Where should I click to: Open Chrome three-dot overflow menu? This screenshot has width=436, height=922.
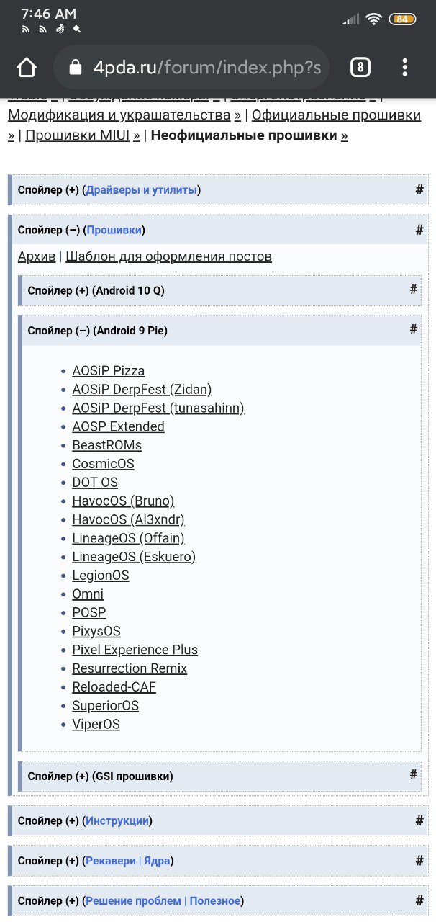[x=405, y=68]
